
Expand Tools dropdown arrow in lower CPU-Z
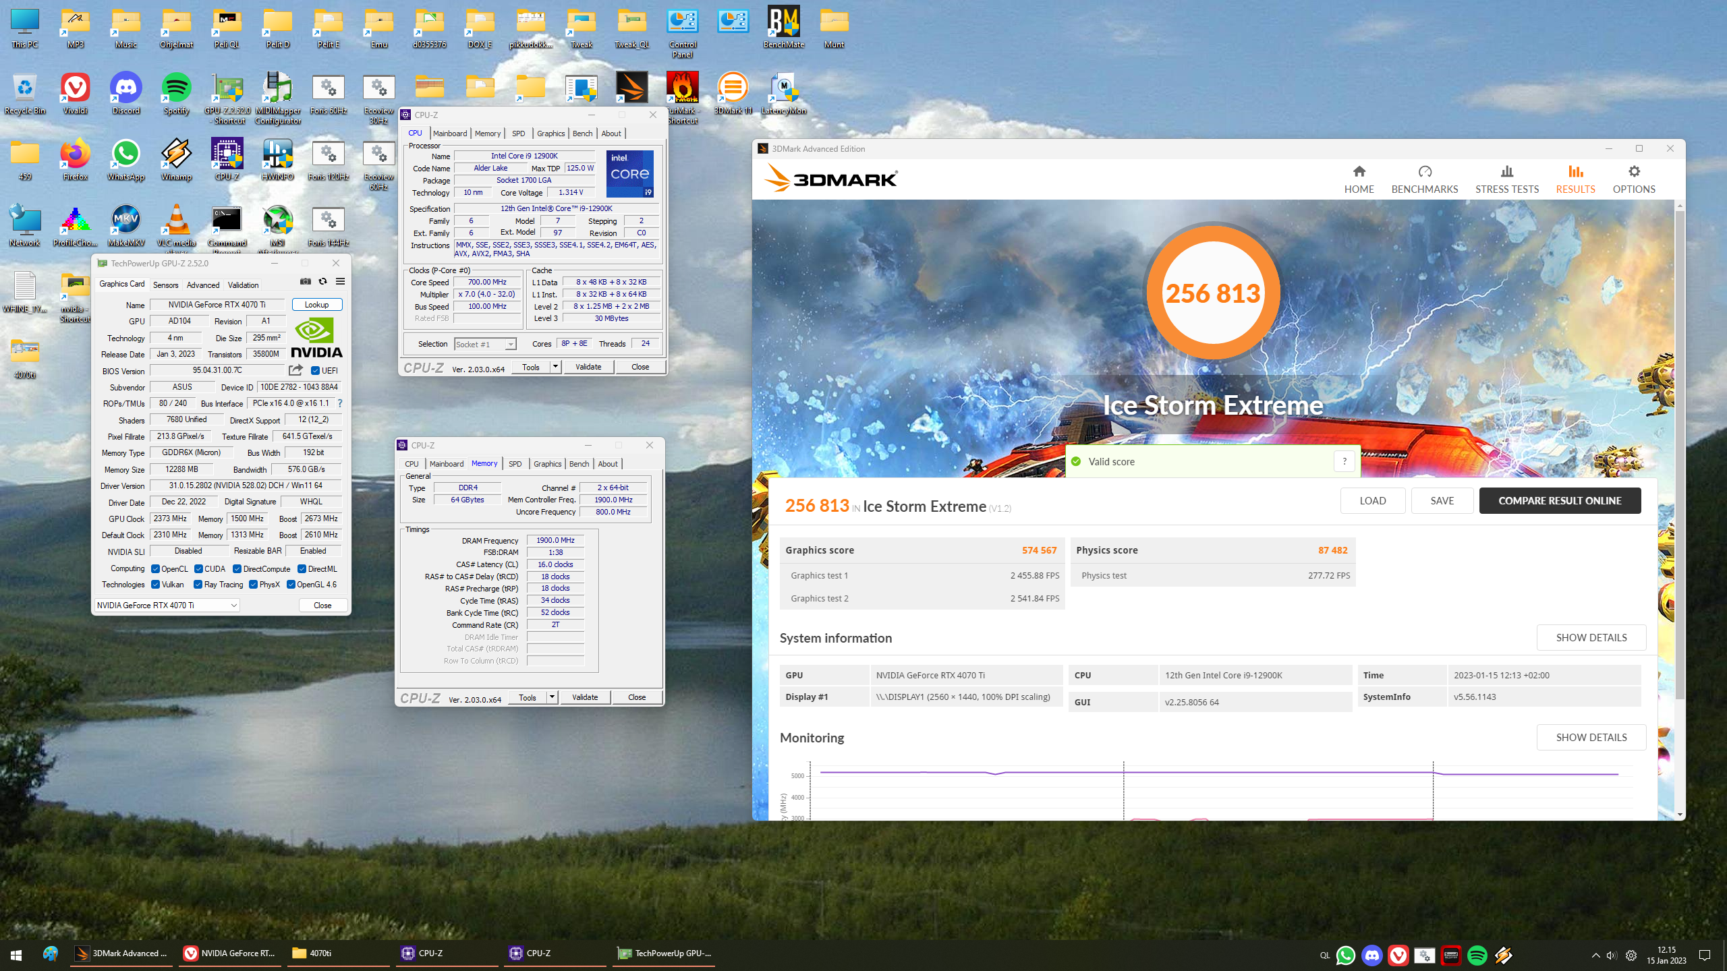(x=552, y=697)
